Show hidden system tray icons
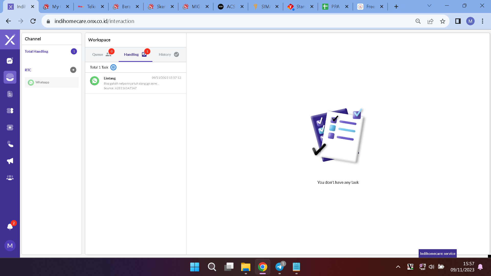The height and width of the screenshot is (276, 491). [398, 267]
